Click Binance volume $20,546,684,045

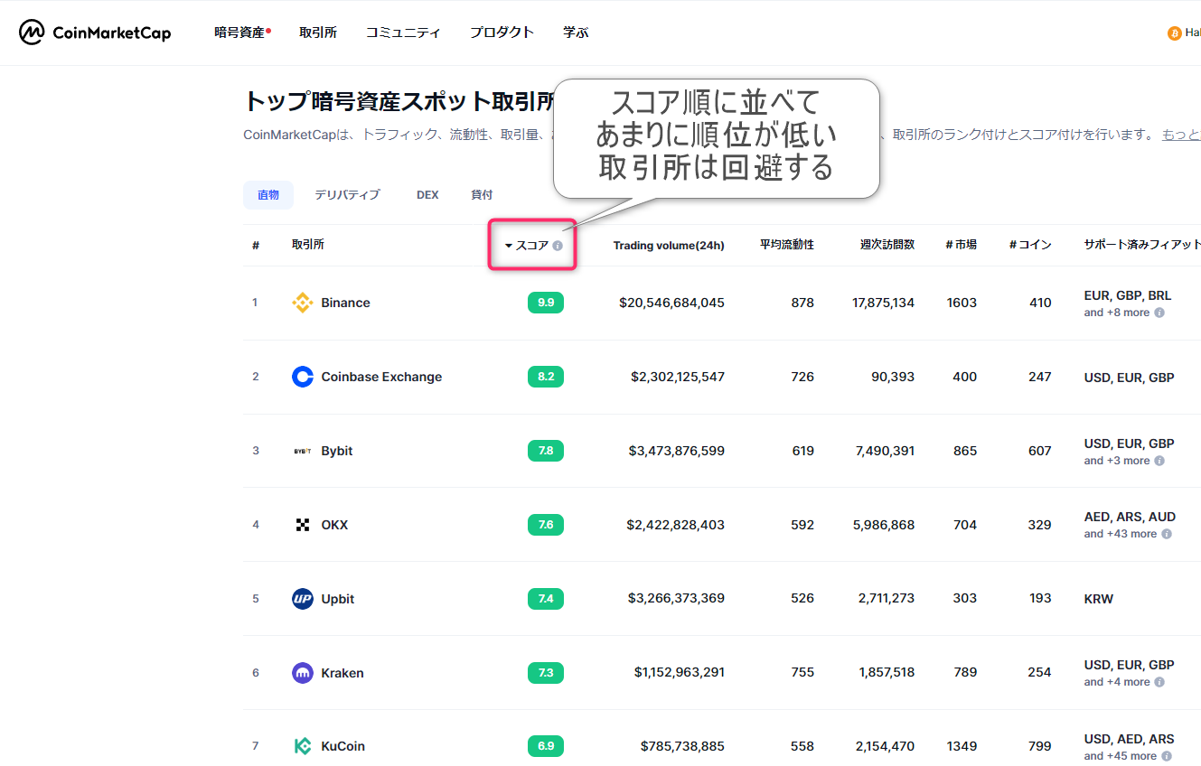click(671, 303)
